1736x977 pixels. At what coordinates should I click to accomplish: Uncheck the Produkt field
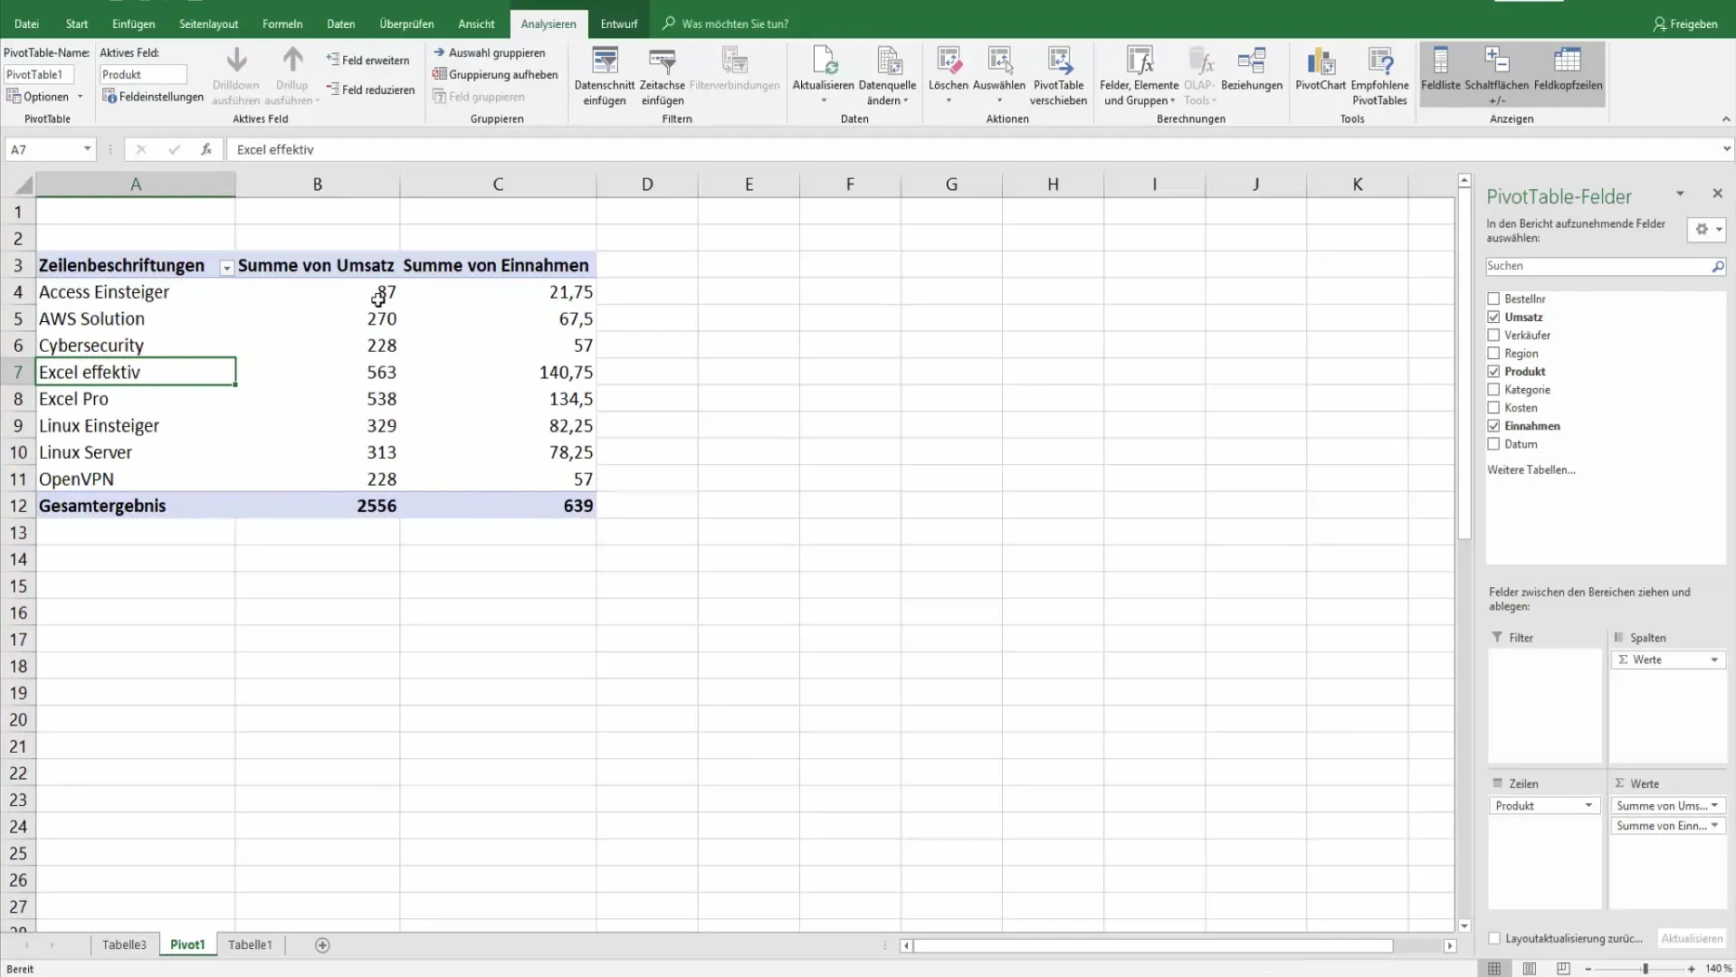[1493, 371]
